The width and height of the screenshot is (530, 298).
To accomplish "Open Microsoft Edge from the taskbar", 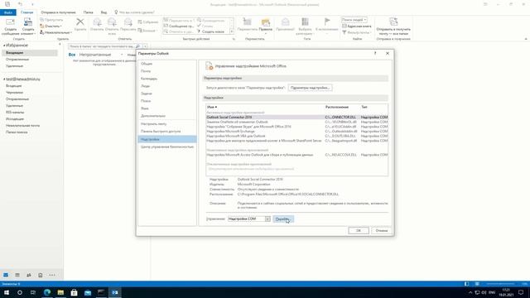I will (47, 292).
